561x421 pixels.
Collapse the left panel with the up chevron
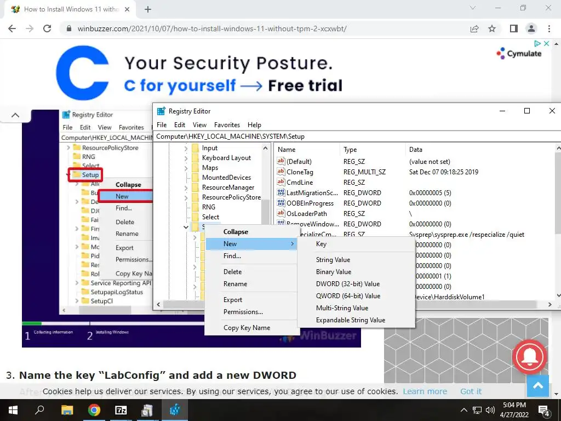(15, 115)
